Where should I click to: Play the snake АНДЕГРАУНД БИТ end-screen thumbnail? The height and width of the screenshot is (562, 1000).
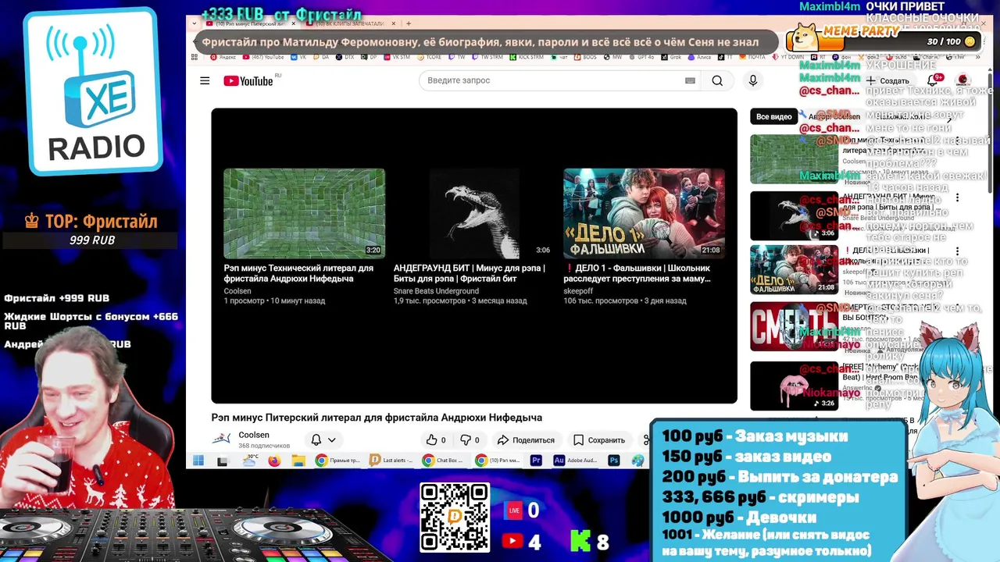point(474,213)
